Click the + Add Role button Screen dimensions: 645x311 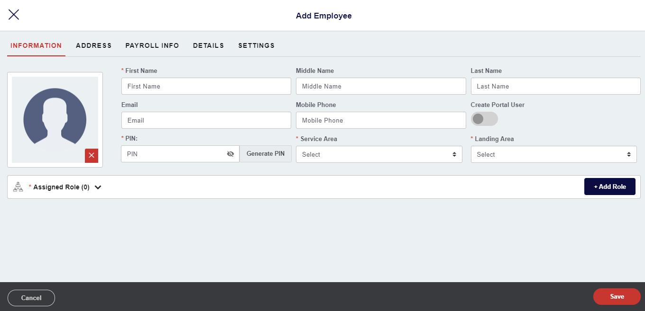[610, 187]
